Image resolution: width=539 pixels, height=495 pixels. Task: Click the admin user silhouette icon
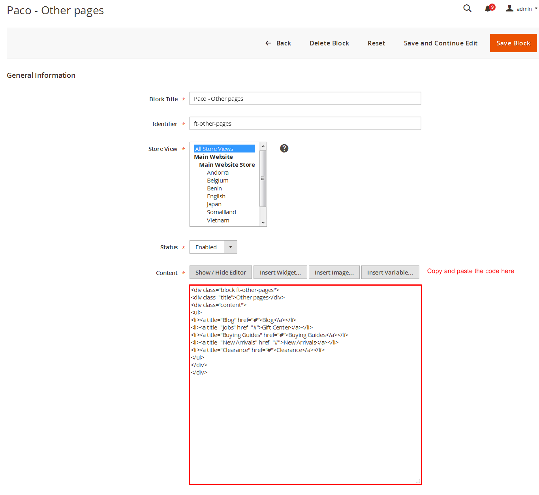[x=510, y=8]
